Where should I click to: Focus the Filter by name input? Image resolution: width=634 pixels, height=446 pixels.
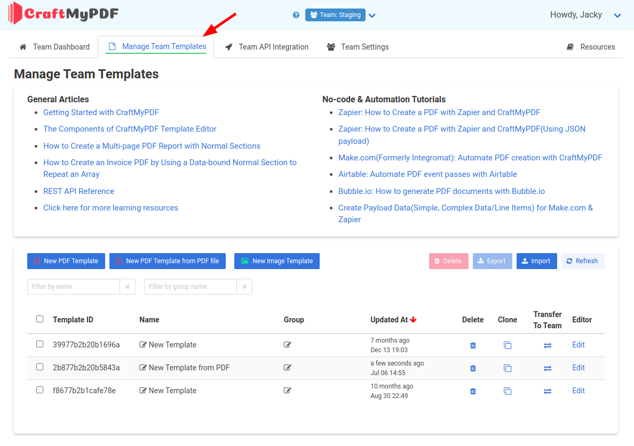[74, 287]
